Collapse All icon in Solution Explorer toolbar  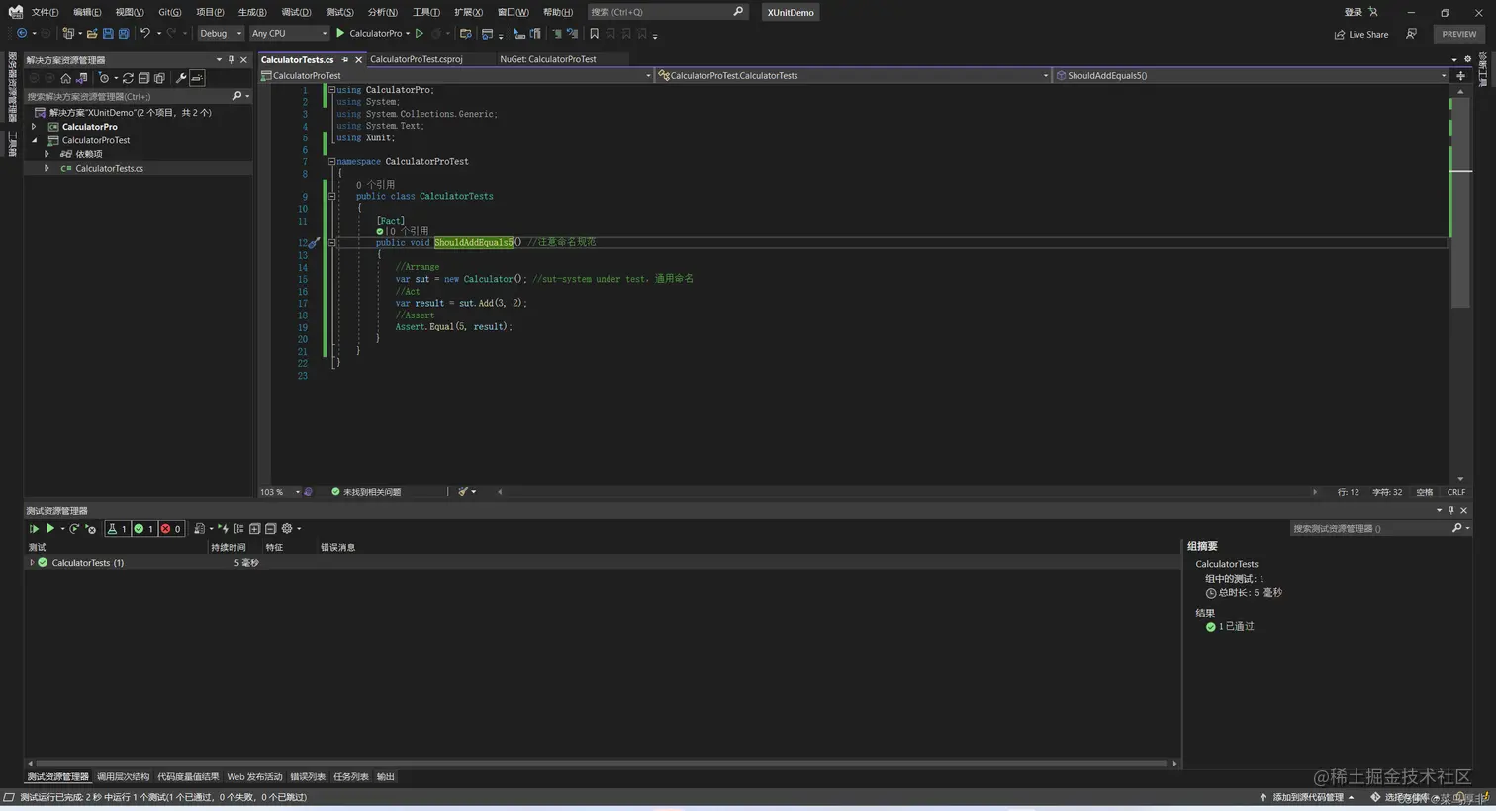click(x=143, y=78)
